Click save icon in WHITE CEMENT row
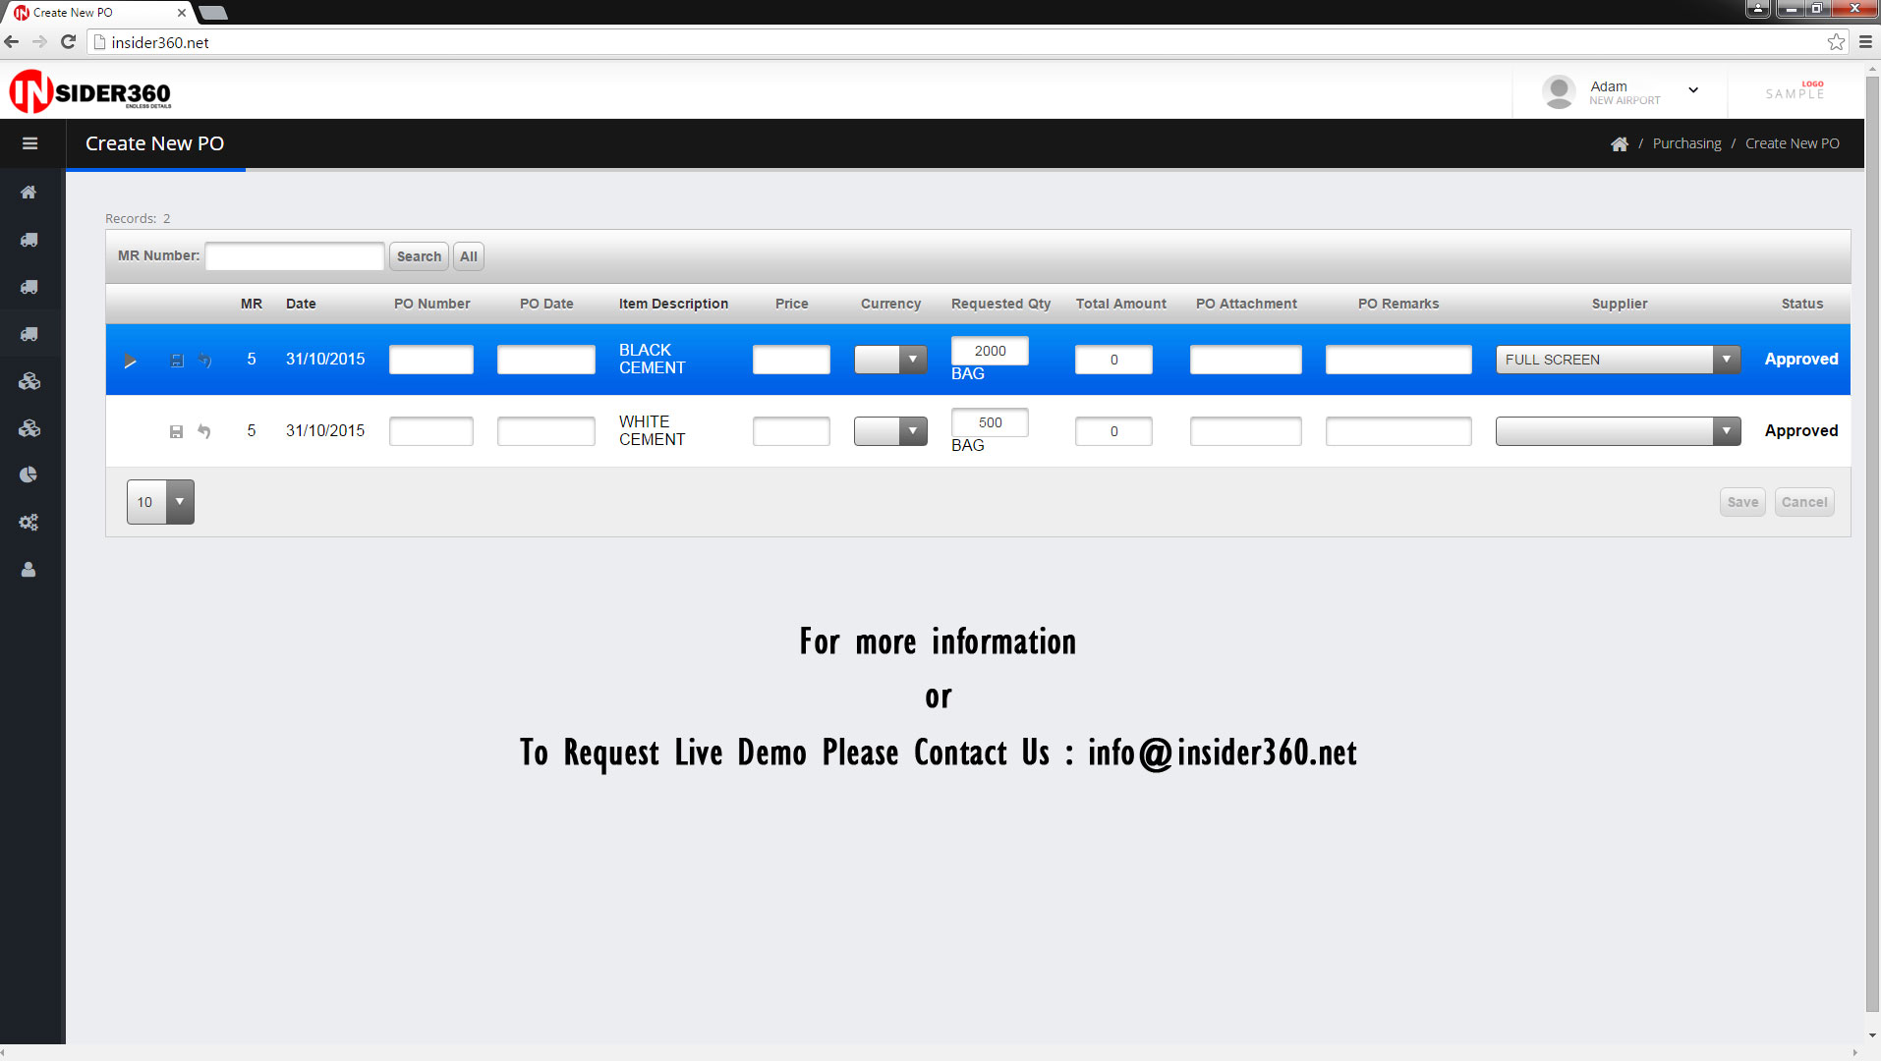1881x1061 pixels. tap(177, 431)
